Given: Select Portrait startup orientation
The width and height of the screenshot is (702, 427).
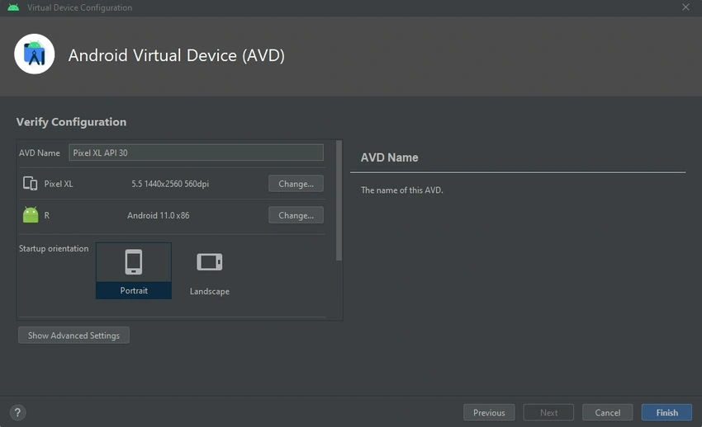Looking at the screenshot, I should tap(134, 270).
